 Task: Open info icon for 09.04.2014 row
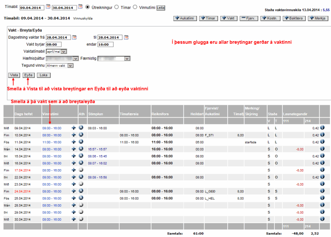pyautogui.click(x=322, y=128)
